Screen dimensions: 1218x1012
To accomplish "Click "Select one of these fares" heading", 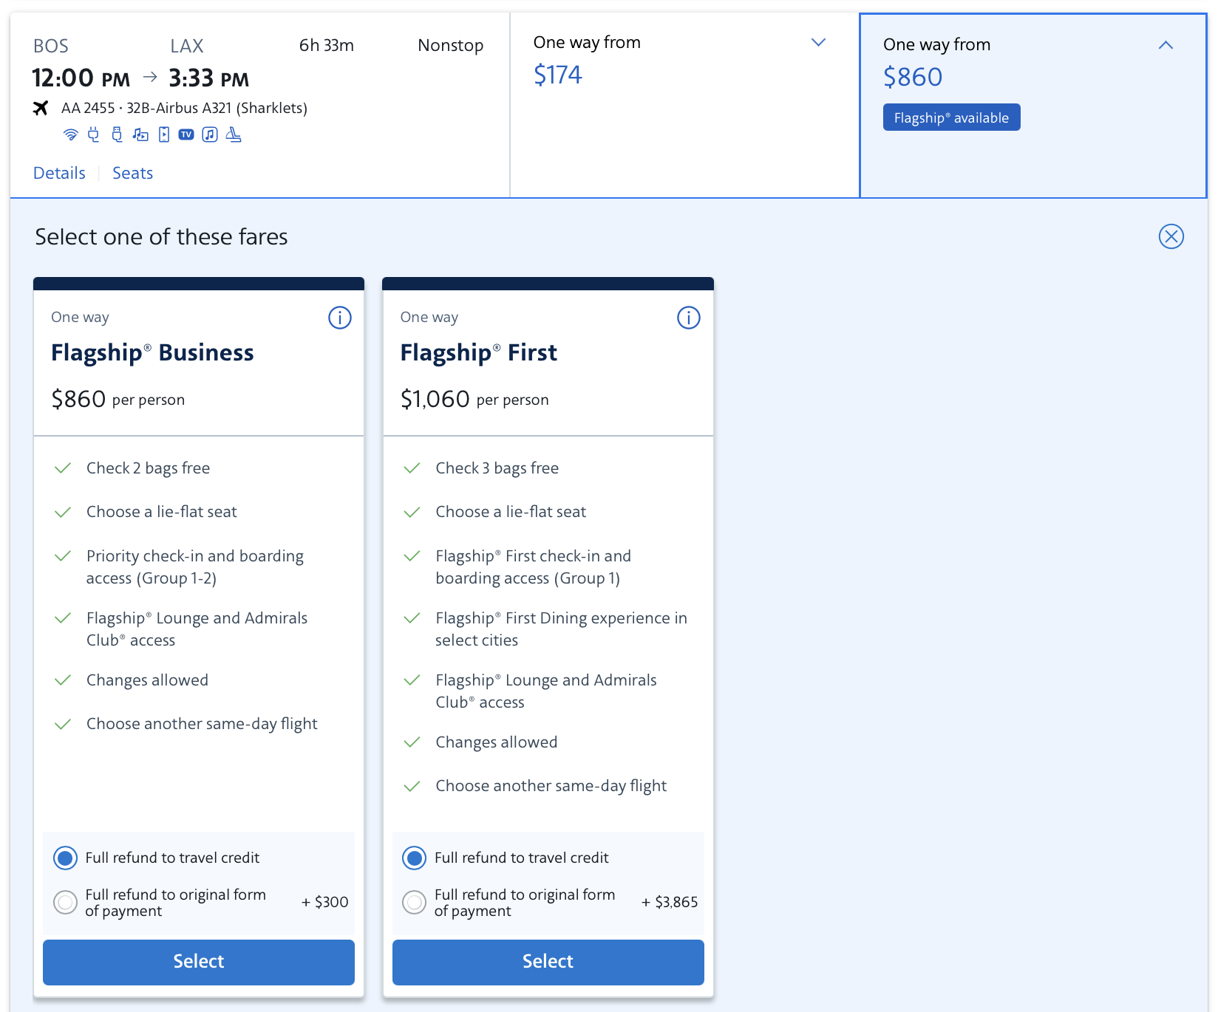I will tap(161, 236).
